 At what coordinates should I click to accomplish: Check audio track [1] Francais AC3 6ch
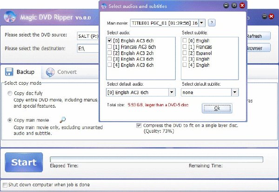click(109, 47)
